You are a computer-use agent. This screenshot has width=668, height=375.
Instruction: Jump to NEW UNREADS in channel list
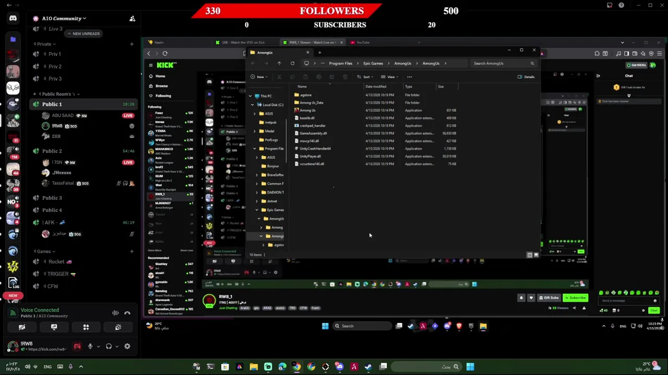[x=82, y=33]
